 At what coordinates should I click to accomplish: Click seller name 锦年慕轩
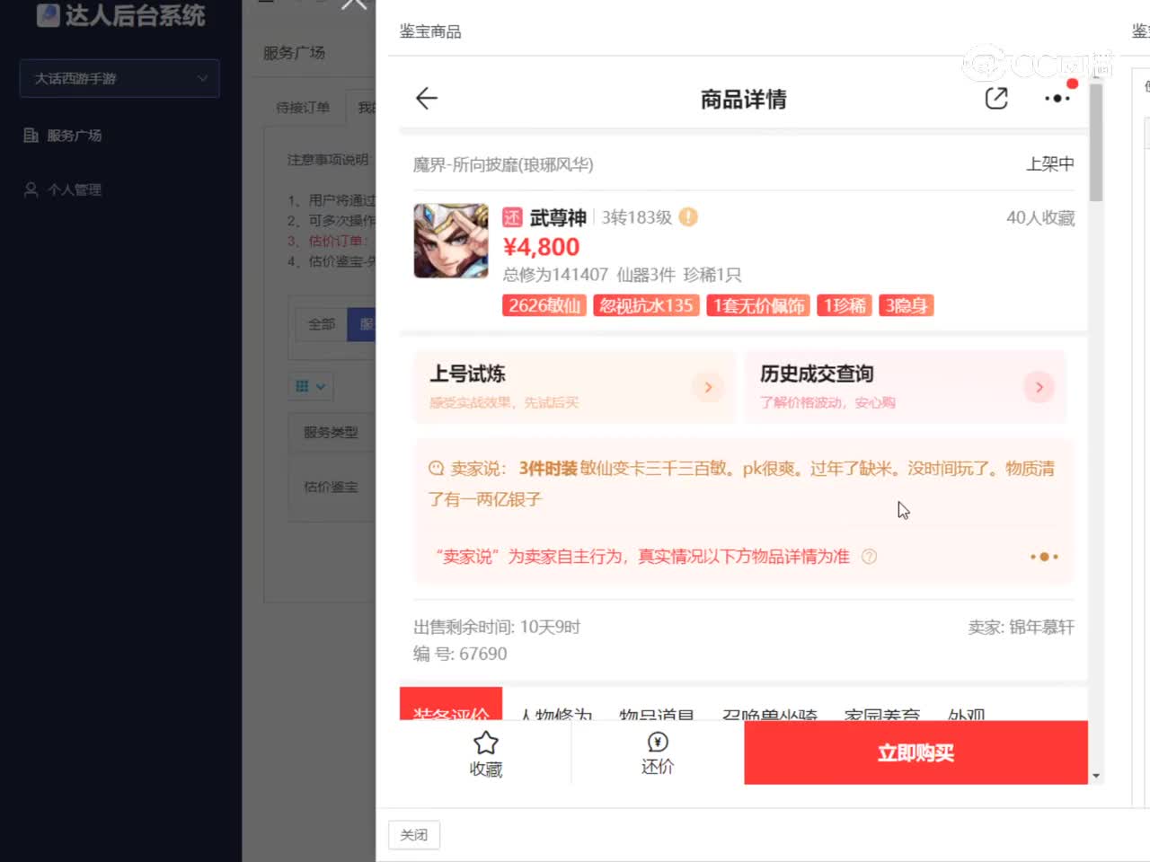point(1041,627)
